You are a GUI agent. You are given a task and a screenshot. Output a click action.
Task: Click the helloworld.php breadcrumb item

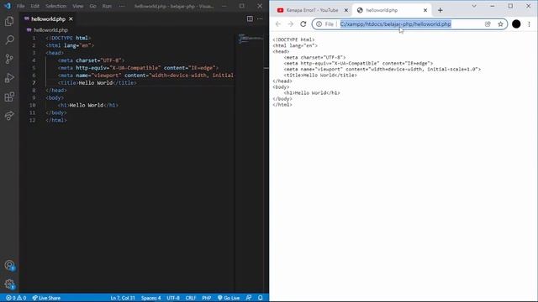(x=50, y=30)
